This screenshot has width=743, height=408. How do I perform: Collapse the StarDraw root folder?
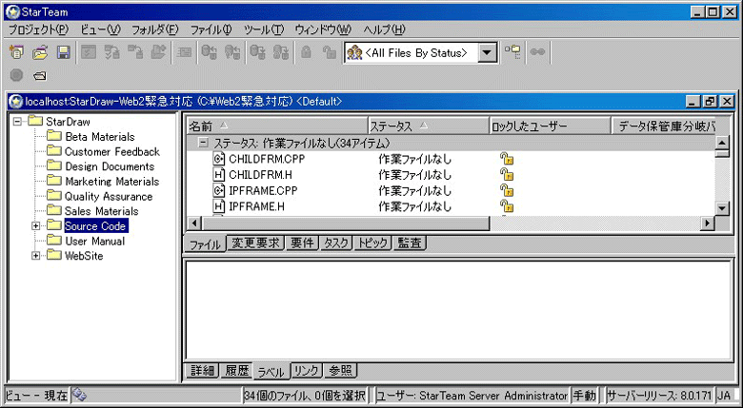click(17, 122)
